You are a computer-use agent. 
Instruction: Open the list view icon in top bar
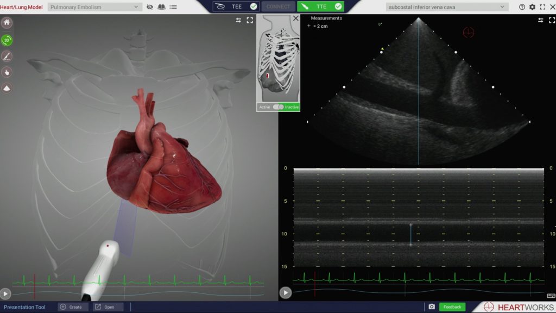[x=173, y=7]
